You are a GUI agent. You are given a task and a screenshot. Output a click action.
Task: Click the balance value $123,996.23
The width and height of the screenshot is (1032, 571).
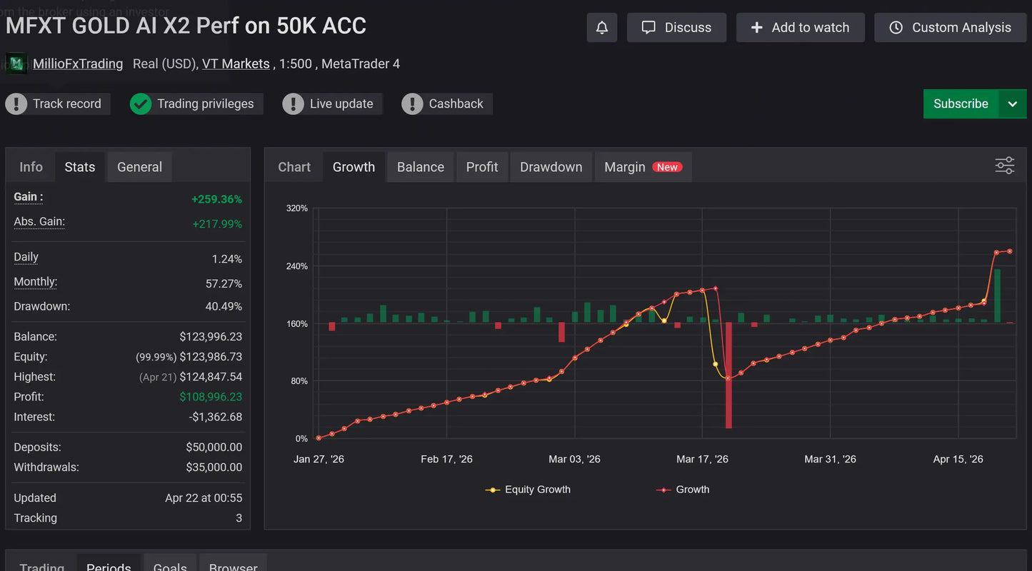[x=211, y=336]
